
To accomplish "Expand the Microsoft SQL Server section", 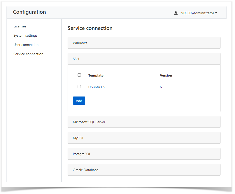I will (144, 122).
